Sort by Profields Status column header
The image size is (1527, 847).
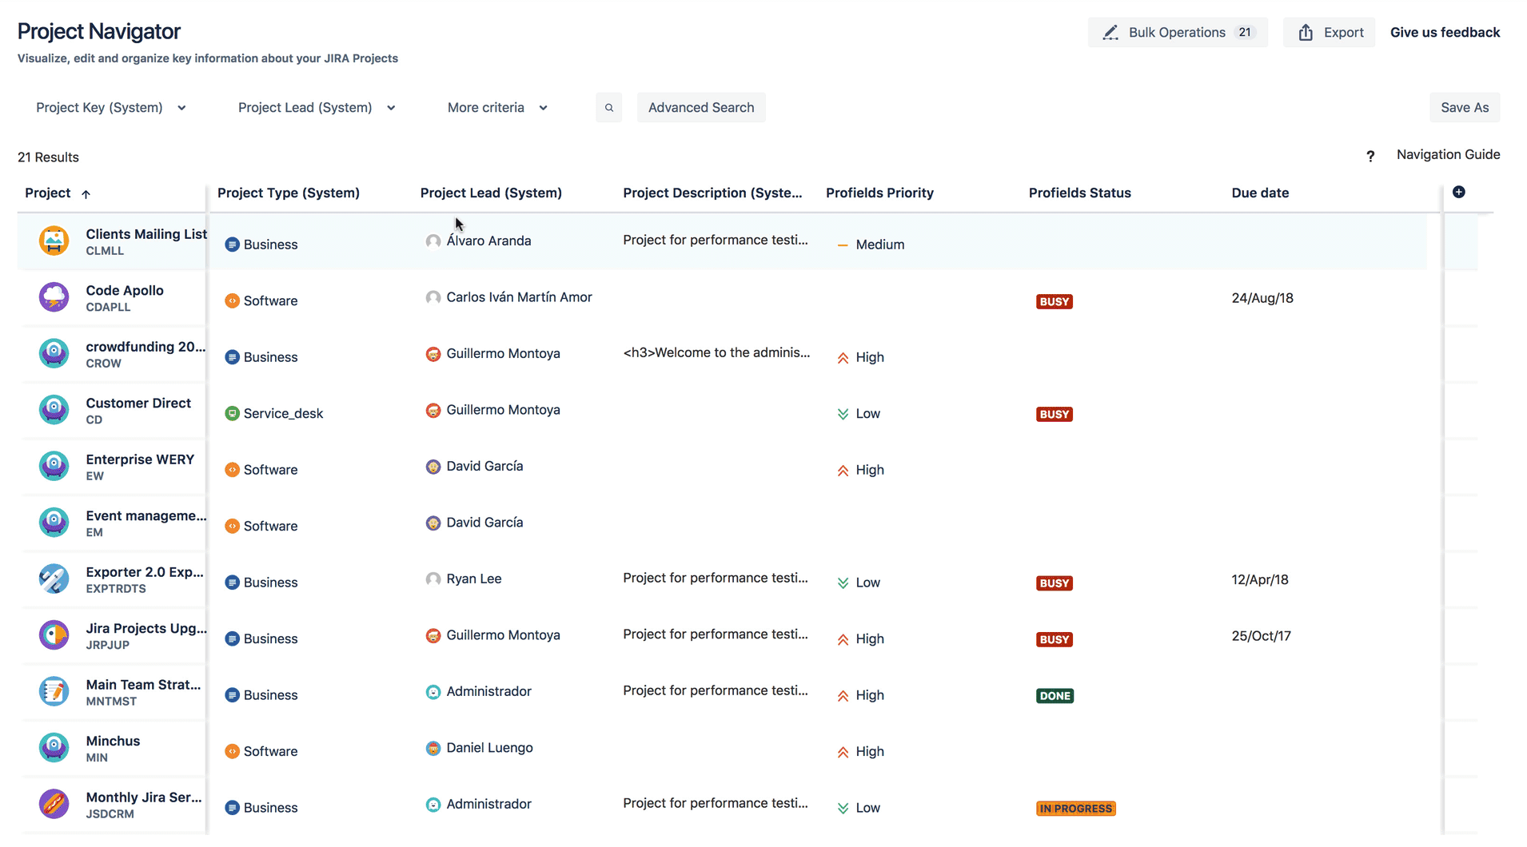(1079, 193)
